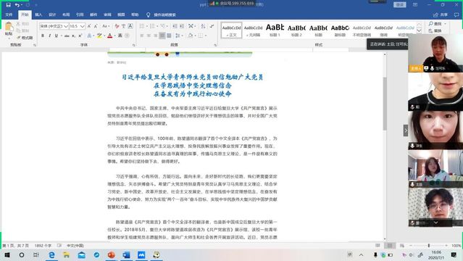Collapse the meeting participant panel arrow
The image size is (463, 261).
(406, 130)
